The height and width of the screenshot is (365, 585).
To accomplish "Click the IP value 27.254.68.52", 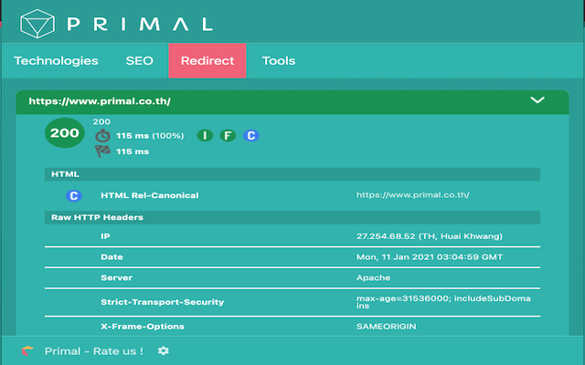I will point(429,236).
